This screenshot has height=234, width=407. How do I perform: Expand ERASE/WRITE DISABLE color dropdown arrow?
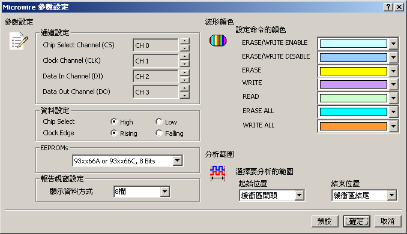coord(394,57)
